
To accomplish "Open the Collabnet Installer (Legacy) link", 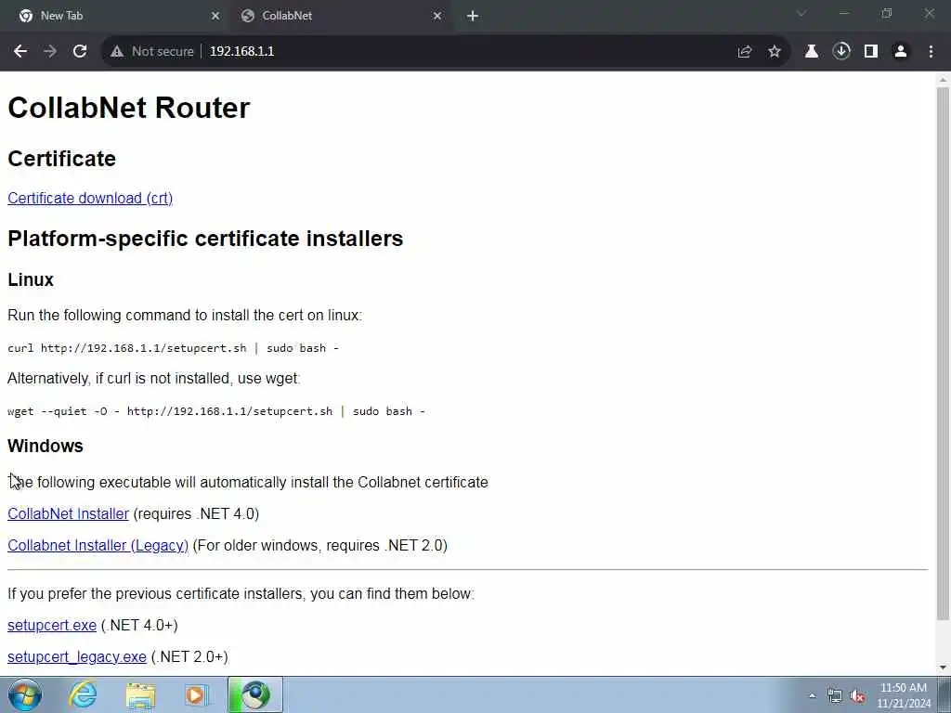I will 98,545.
